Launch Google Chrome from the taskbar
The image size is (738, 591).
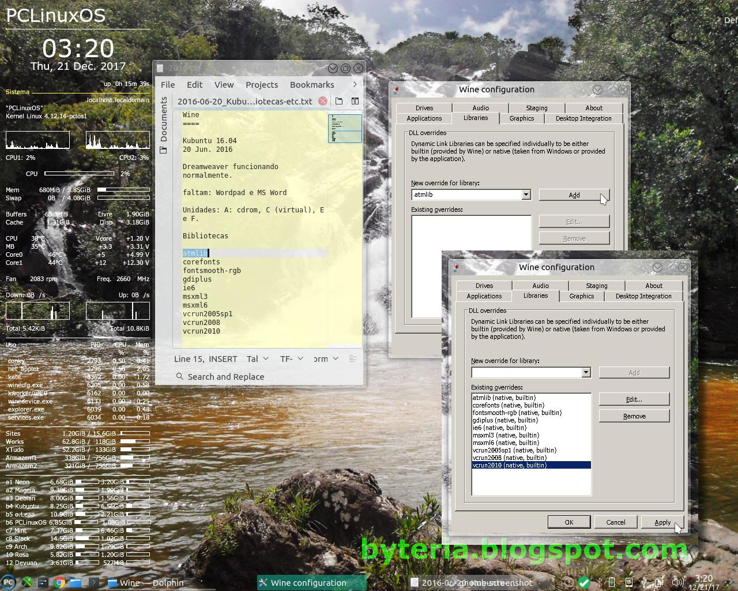click(x=59, y=582)
